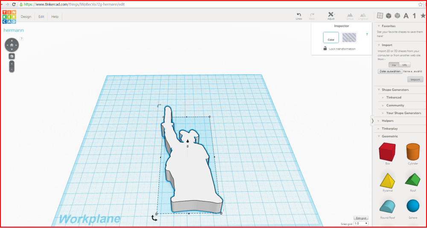The image size is (427, 228).
Task: Choose the Color swatch in Inspector
Action: tap(331, 38)
